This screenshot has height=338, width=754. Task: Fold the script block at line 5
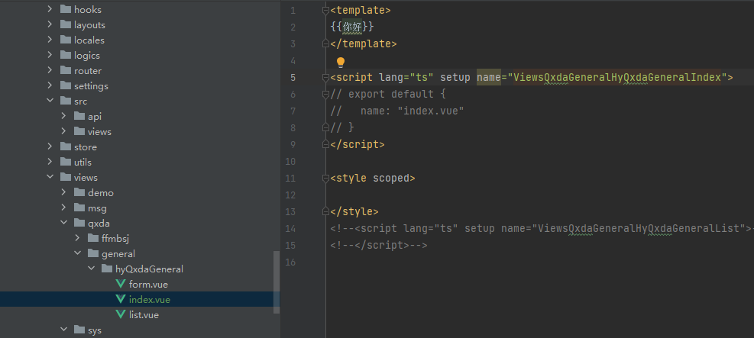[325, 77]
